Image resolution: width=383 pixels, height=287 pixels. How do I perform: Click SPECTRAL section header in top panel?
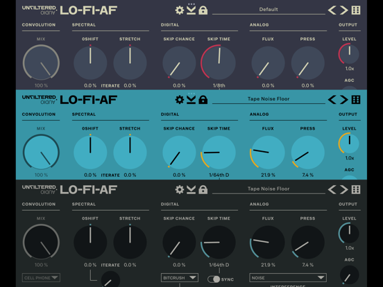point(84,25)
